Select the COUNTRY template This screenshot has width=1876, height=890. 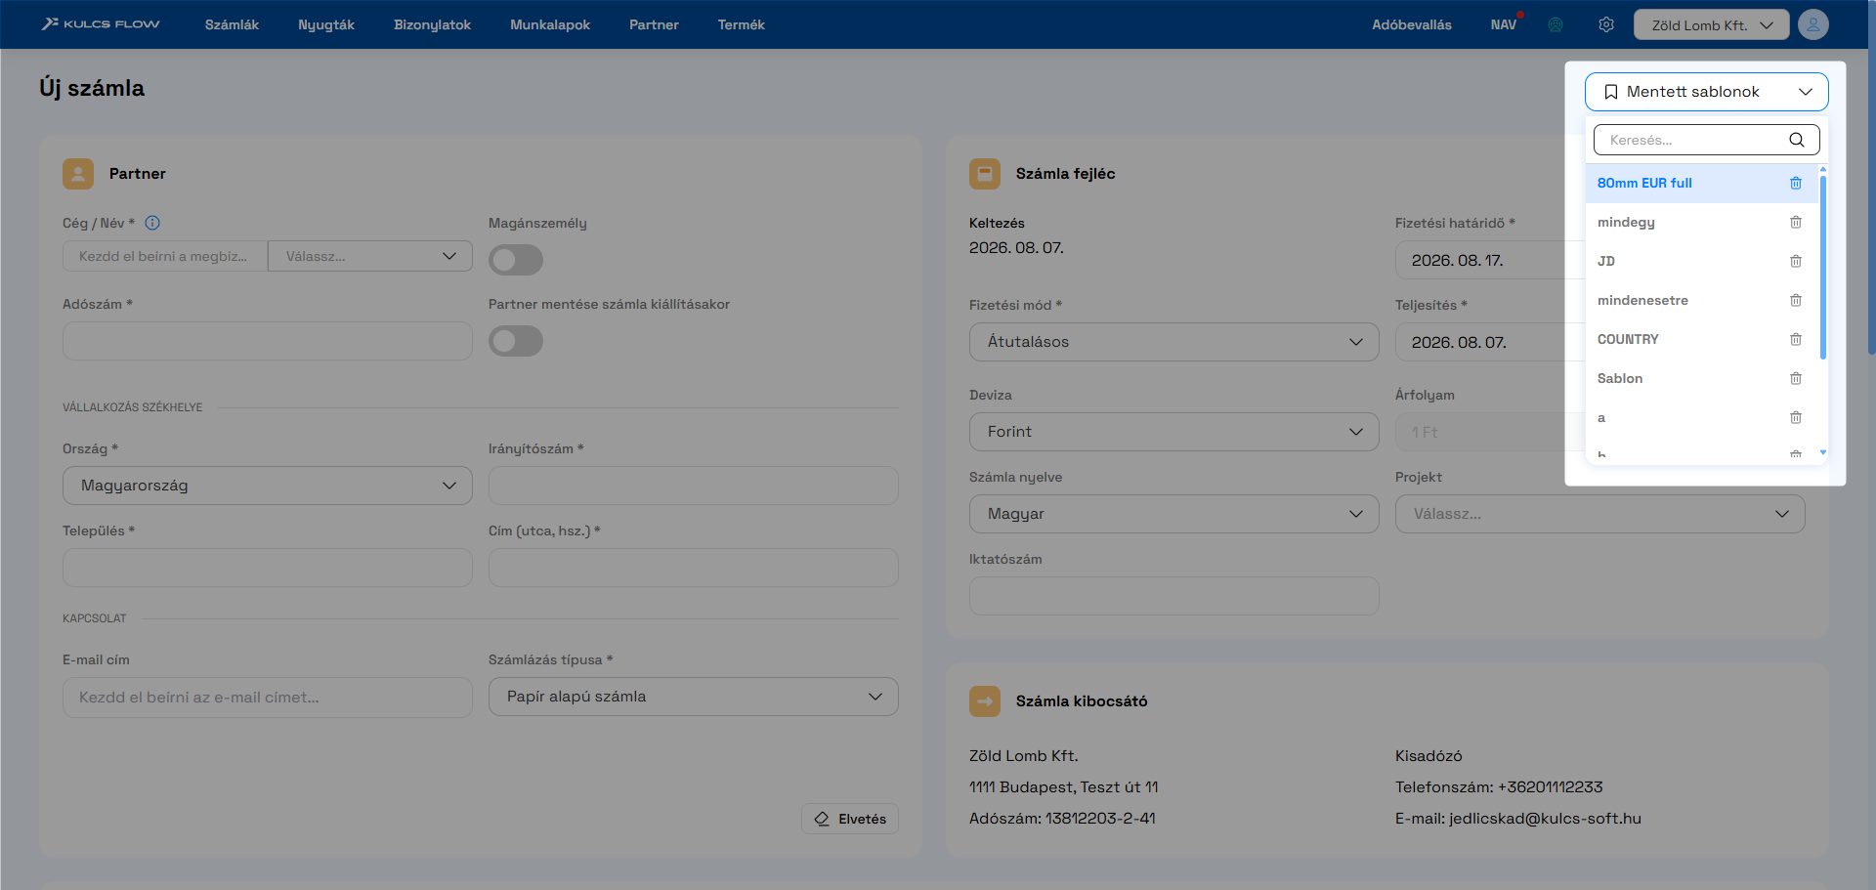[x=1702, y=339]
